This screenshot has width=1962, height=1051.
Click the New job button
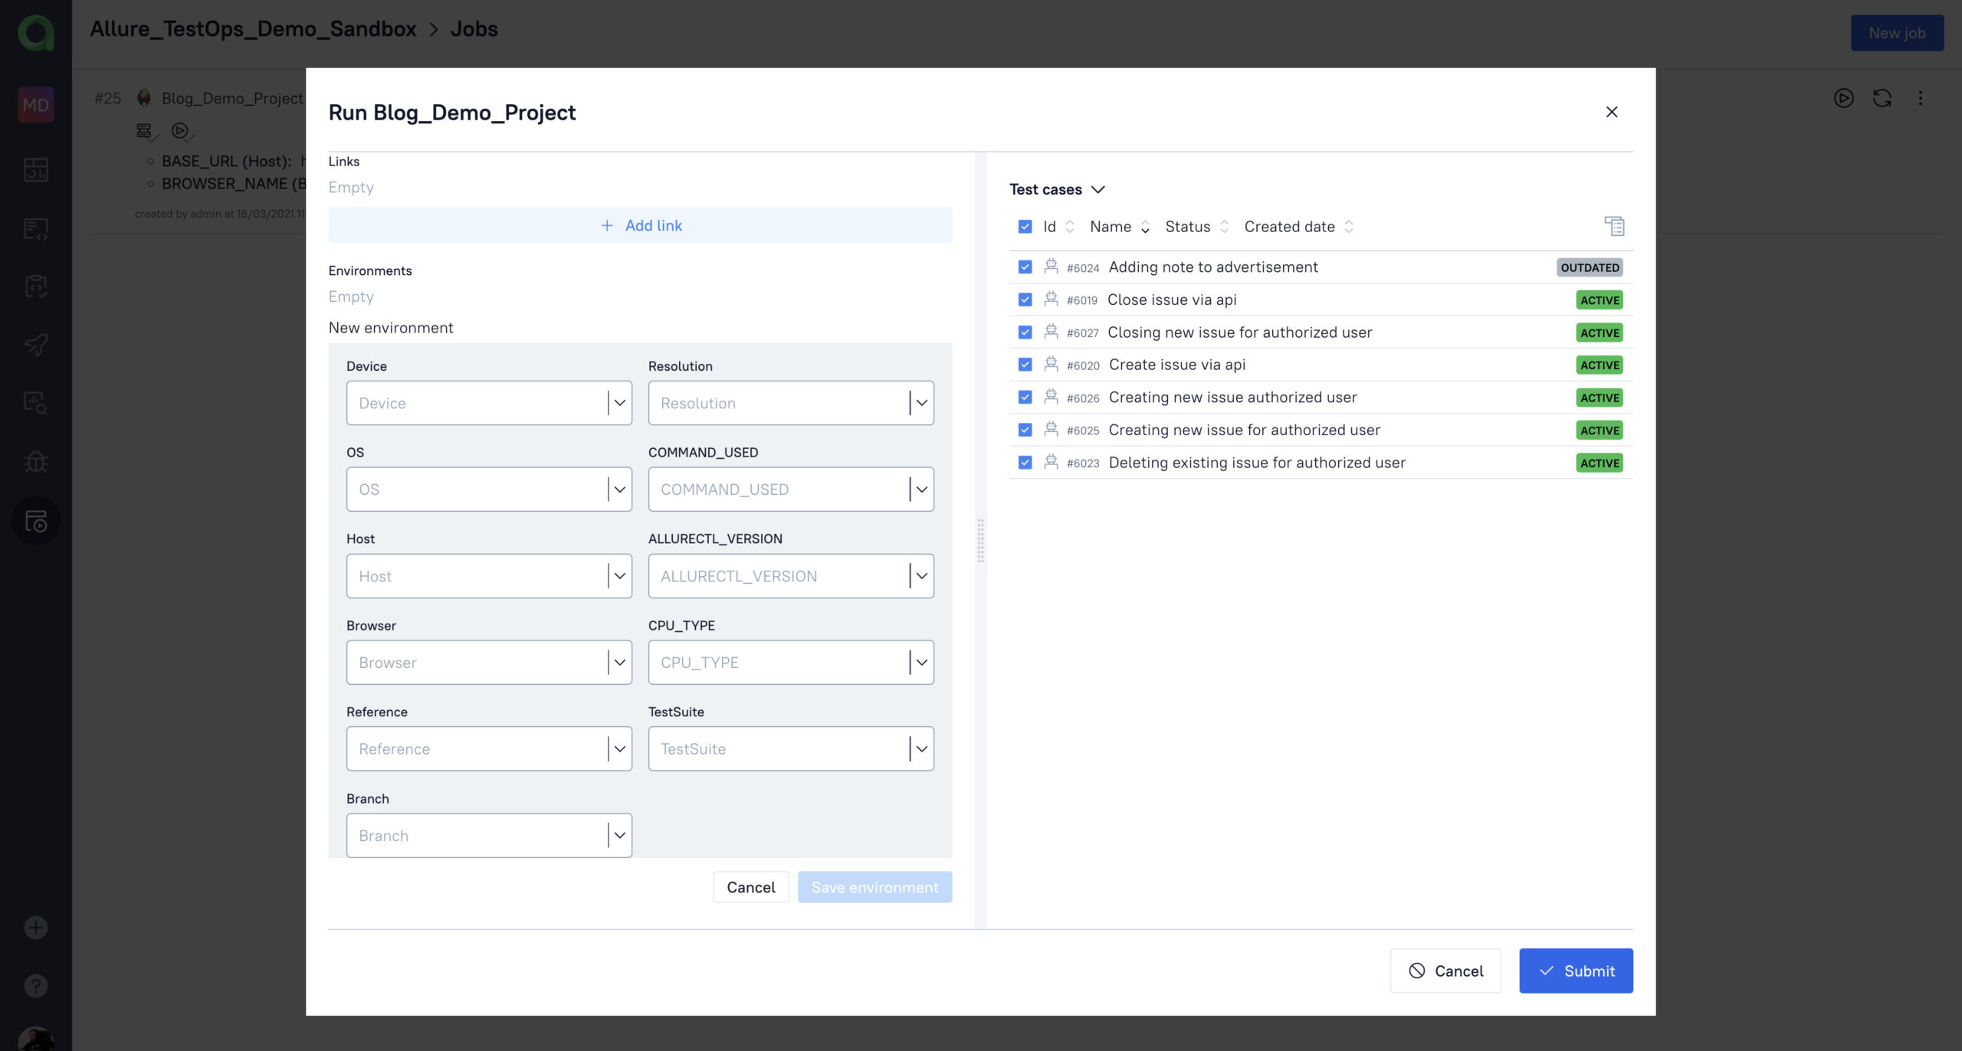[1897, 33]
